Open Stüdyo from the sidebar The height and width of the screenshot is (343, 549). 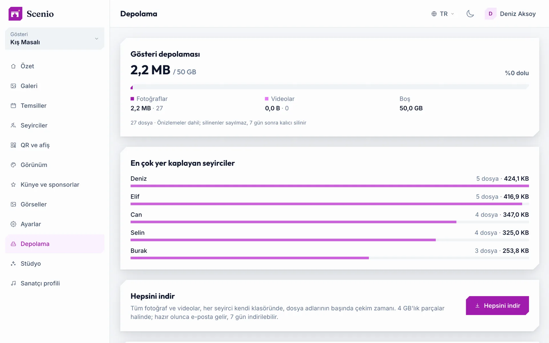click(55, 264)
